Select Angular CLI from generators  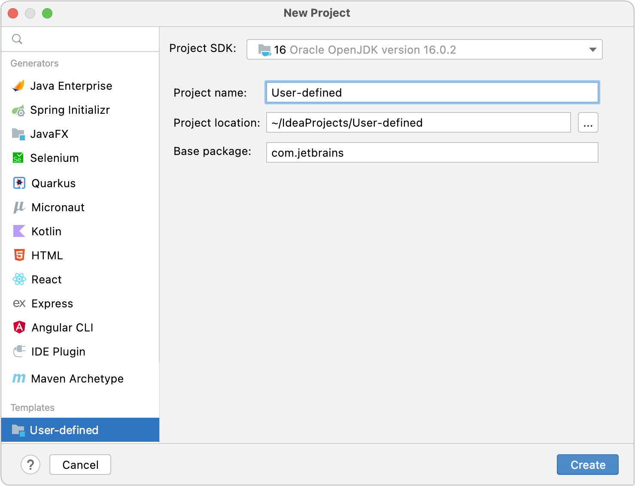click(x=80, y=328)
